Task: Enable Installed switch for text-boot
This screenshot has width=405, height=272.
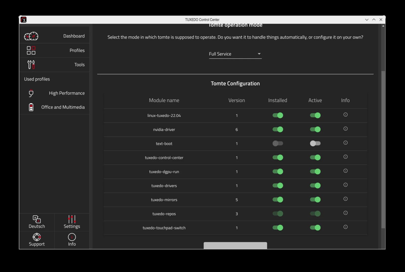Action: click(x=278, y=144)
